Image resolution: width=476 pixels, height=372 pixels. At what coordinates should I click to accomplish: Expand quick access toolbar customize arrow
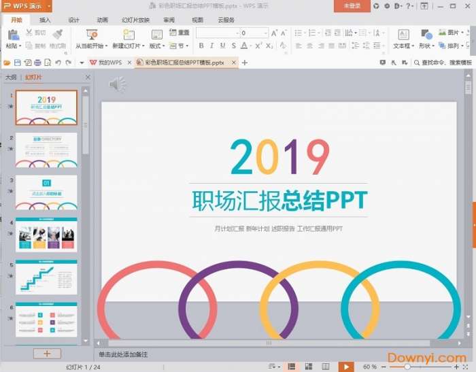(x=82, y=63)
